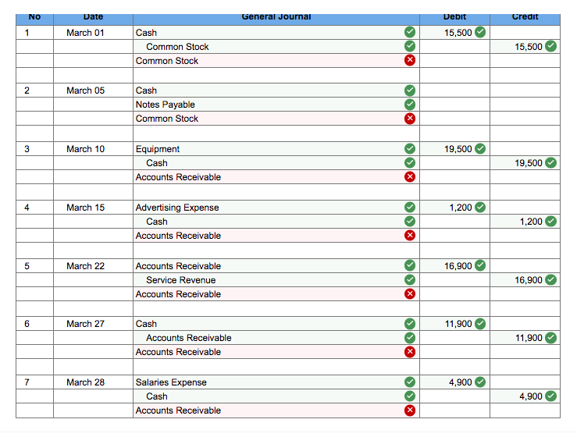Screen dimensions: 577x437
Task: Select the empty debit cell for March 05 Cash
Action: [x=454, y=90]
